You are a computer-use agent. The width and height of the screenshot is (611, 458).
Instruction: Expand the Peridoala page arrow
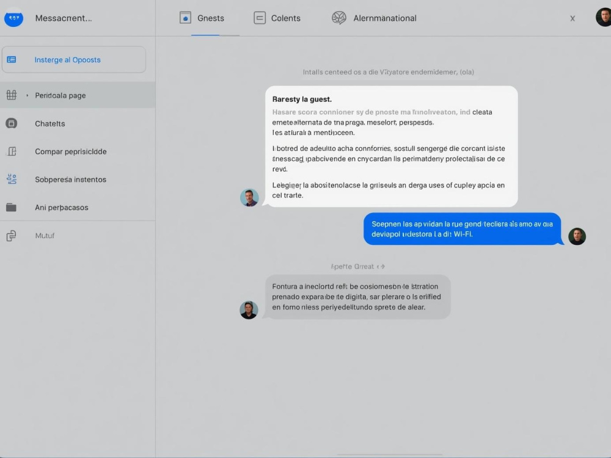27,95
